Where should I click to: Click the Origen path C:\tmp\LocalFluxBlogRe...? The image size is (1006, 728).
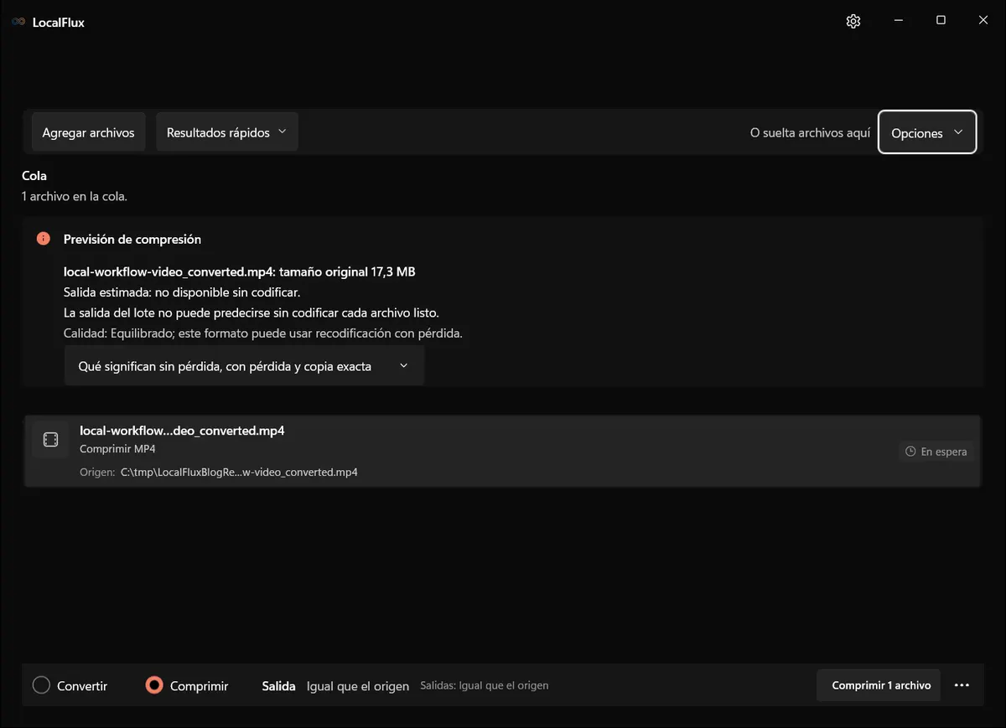(x=239, y=472)
